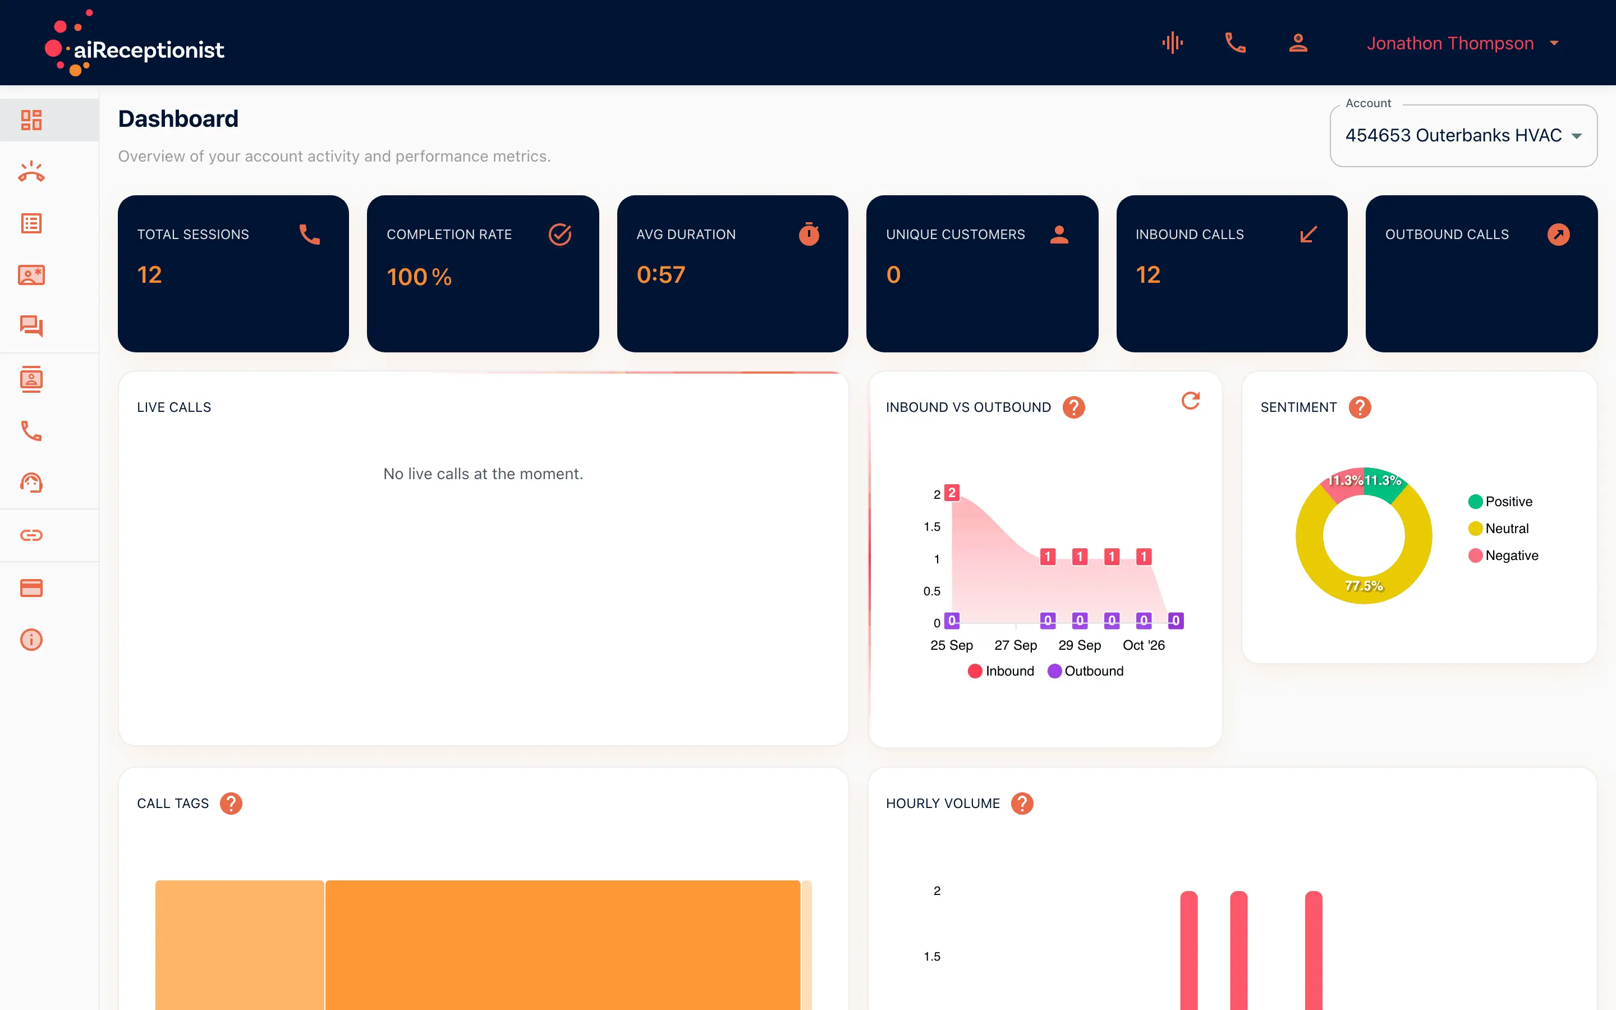Open help for Call Tags
Screen dimensions: 1616x1010
click(231, 804)
